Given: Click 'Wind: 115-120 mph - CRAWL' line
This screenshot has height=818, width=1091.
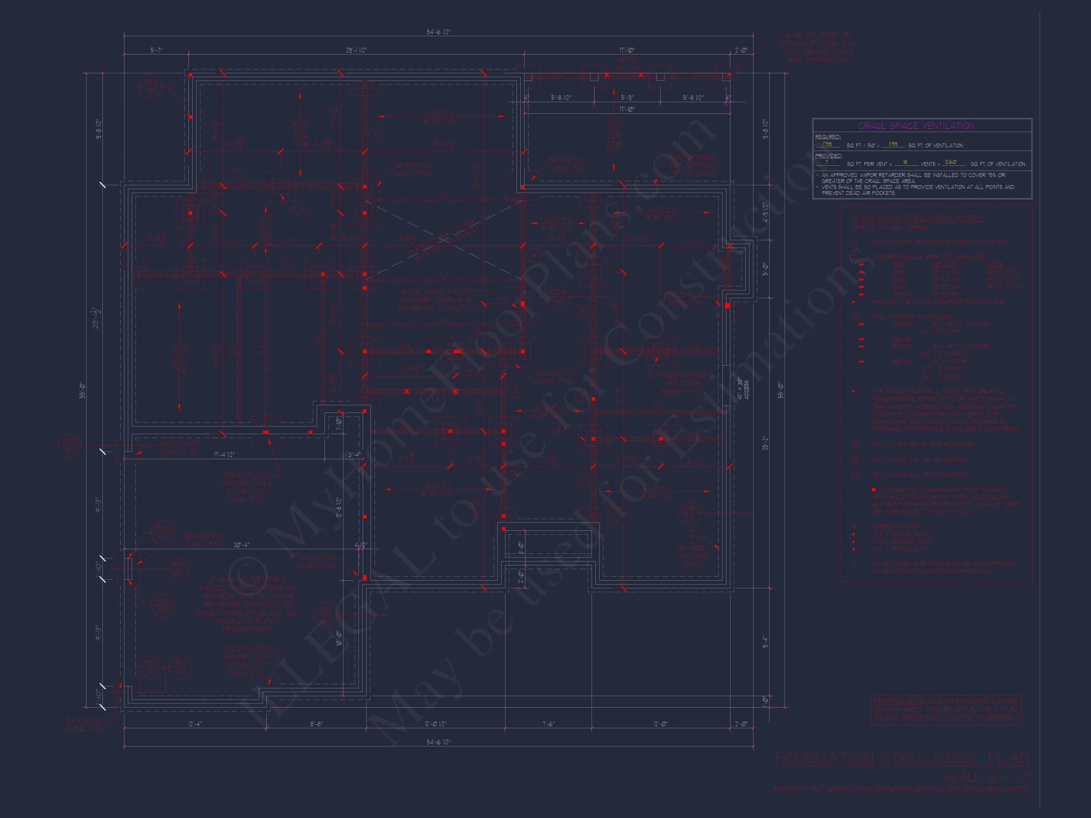Looking at the screenshot, I should 889,228.
